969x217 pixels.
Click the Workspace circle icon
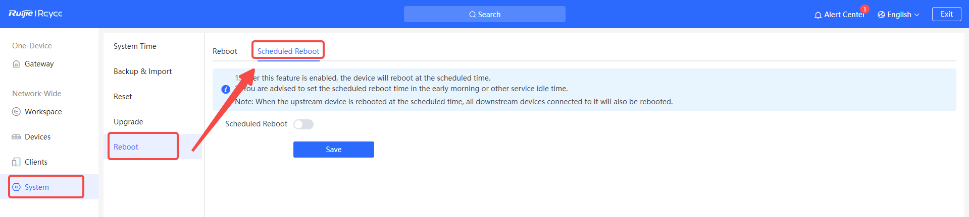coord(16,112)
